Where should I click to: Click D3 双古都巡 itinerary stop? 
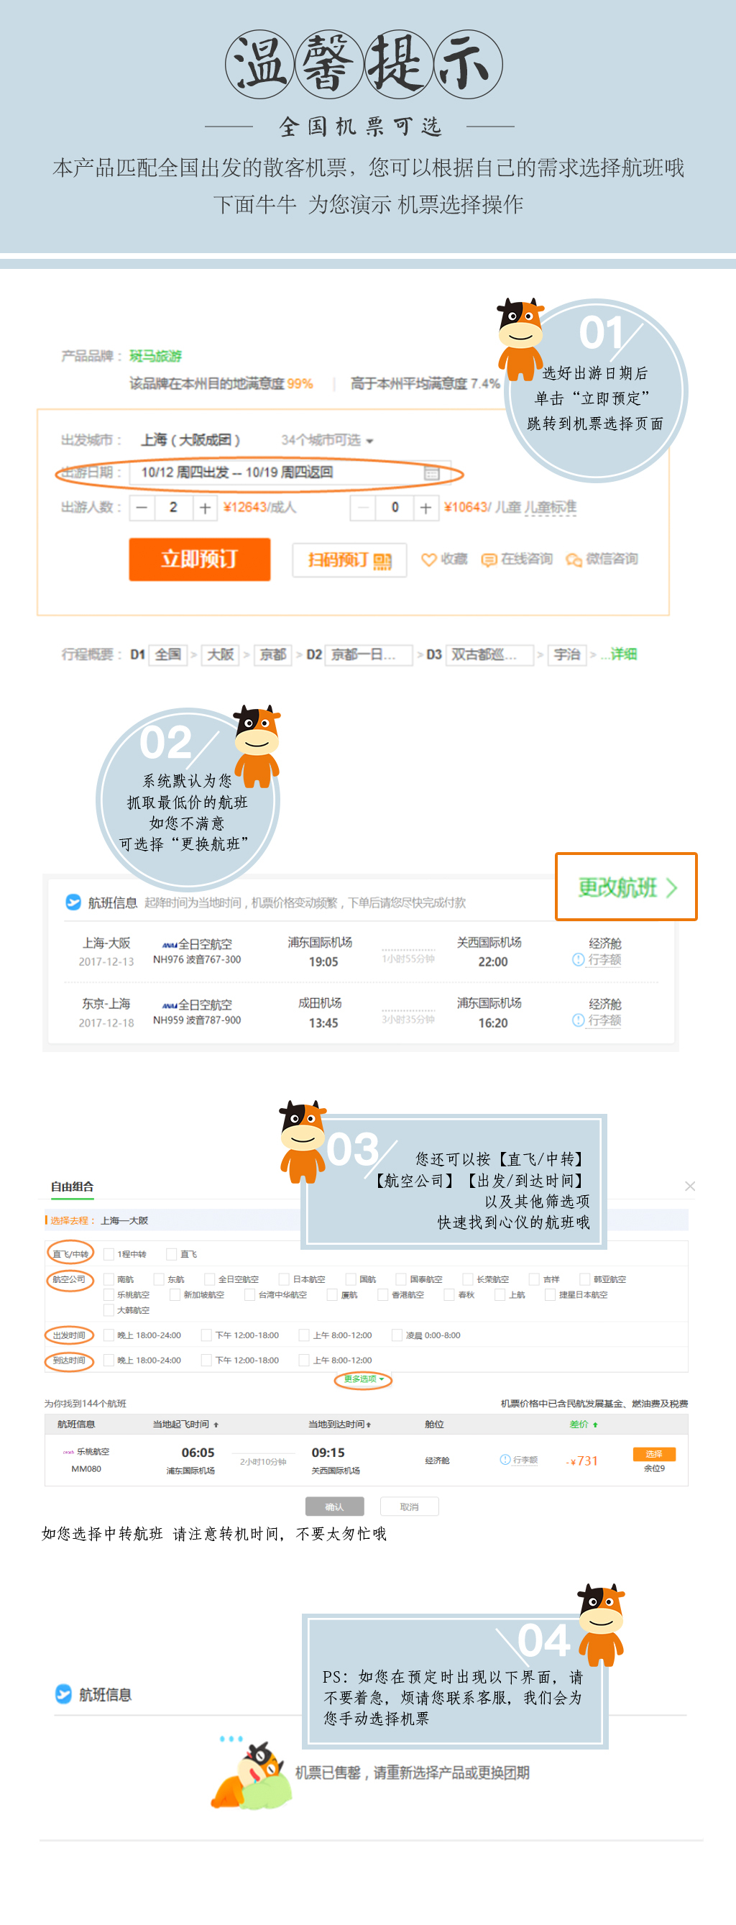point(489,655)
